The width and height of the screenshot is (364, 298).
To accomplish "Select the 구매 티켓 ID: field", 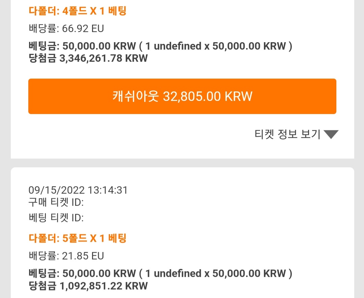I will point(56,202).
